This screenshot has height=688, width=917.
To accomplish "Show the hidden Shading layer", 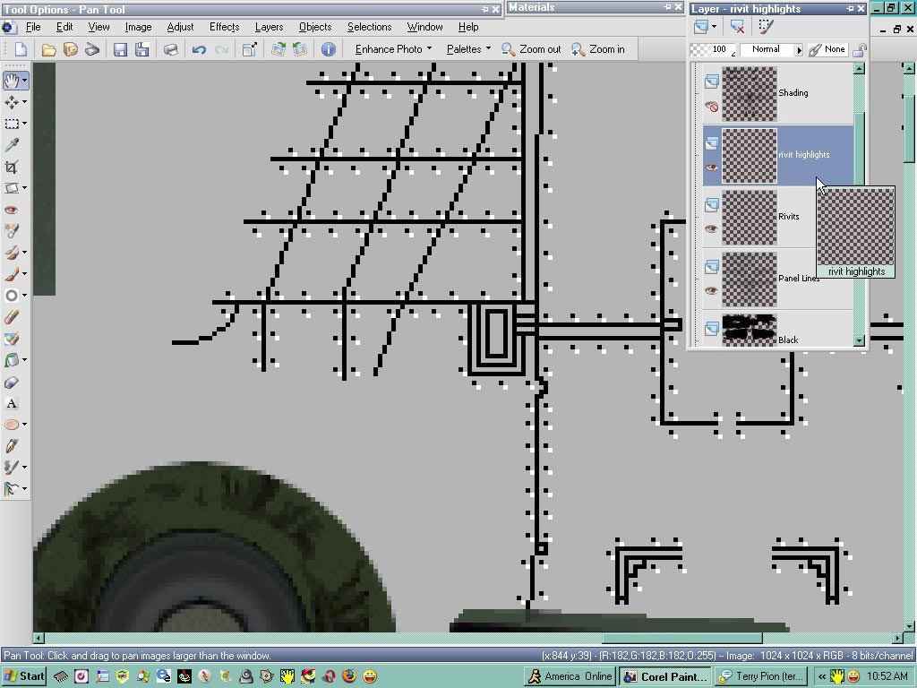I will (x=711, y=107).
